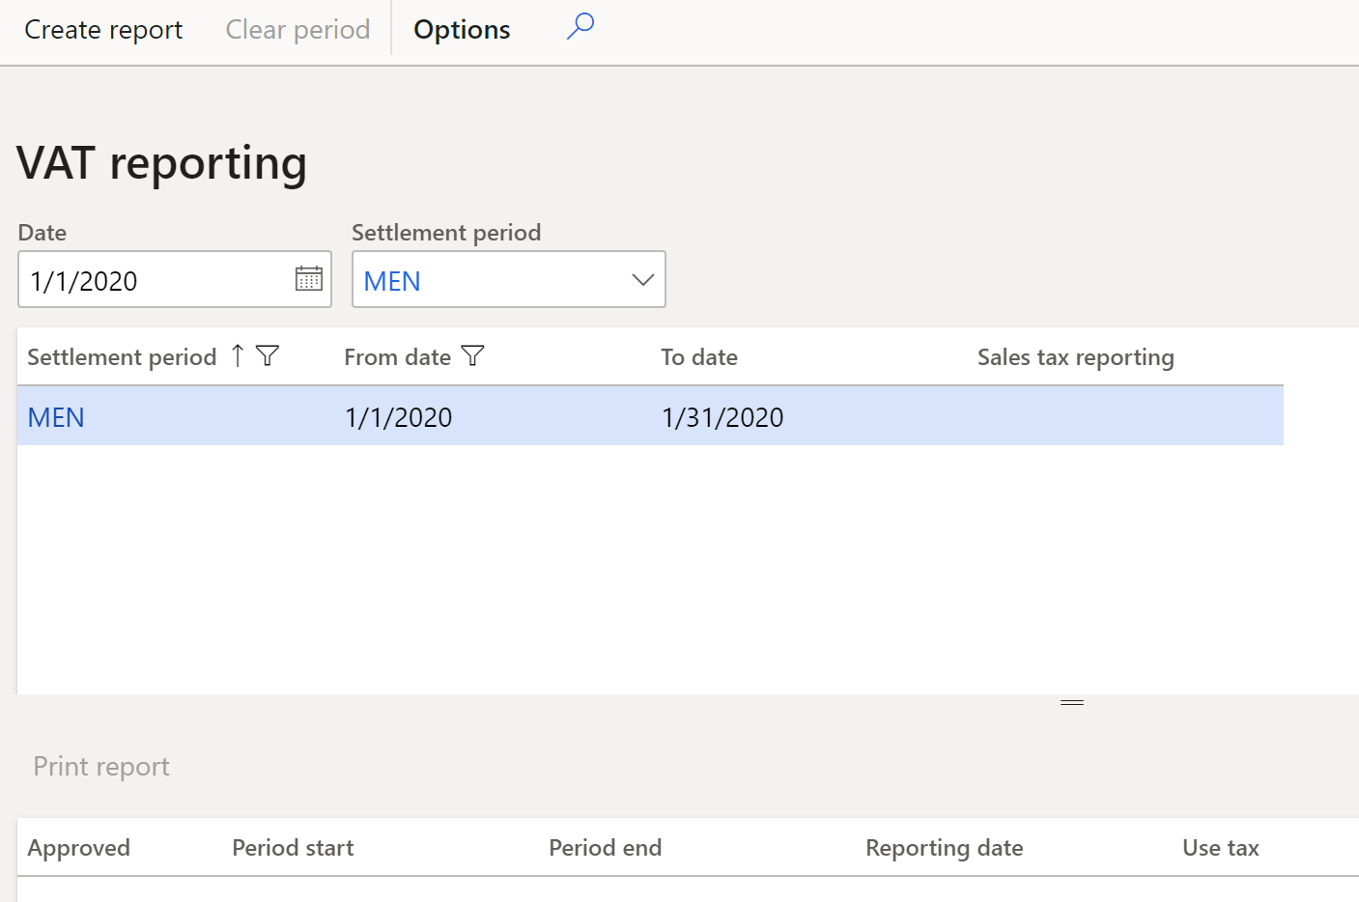Open the MEN settlement period link

coord(55,416)
